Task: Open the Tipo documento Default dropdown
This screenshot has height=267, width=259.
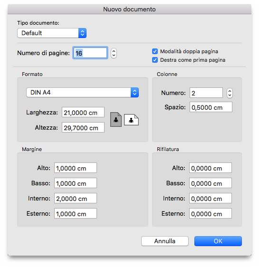Action: coord(52,33)
